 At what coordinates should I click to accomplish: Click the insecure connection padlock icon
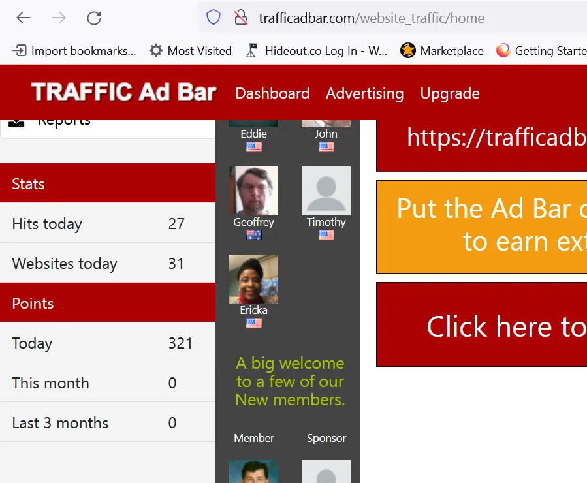pos(241,17)
